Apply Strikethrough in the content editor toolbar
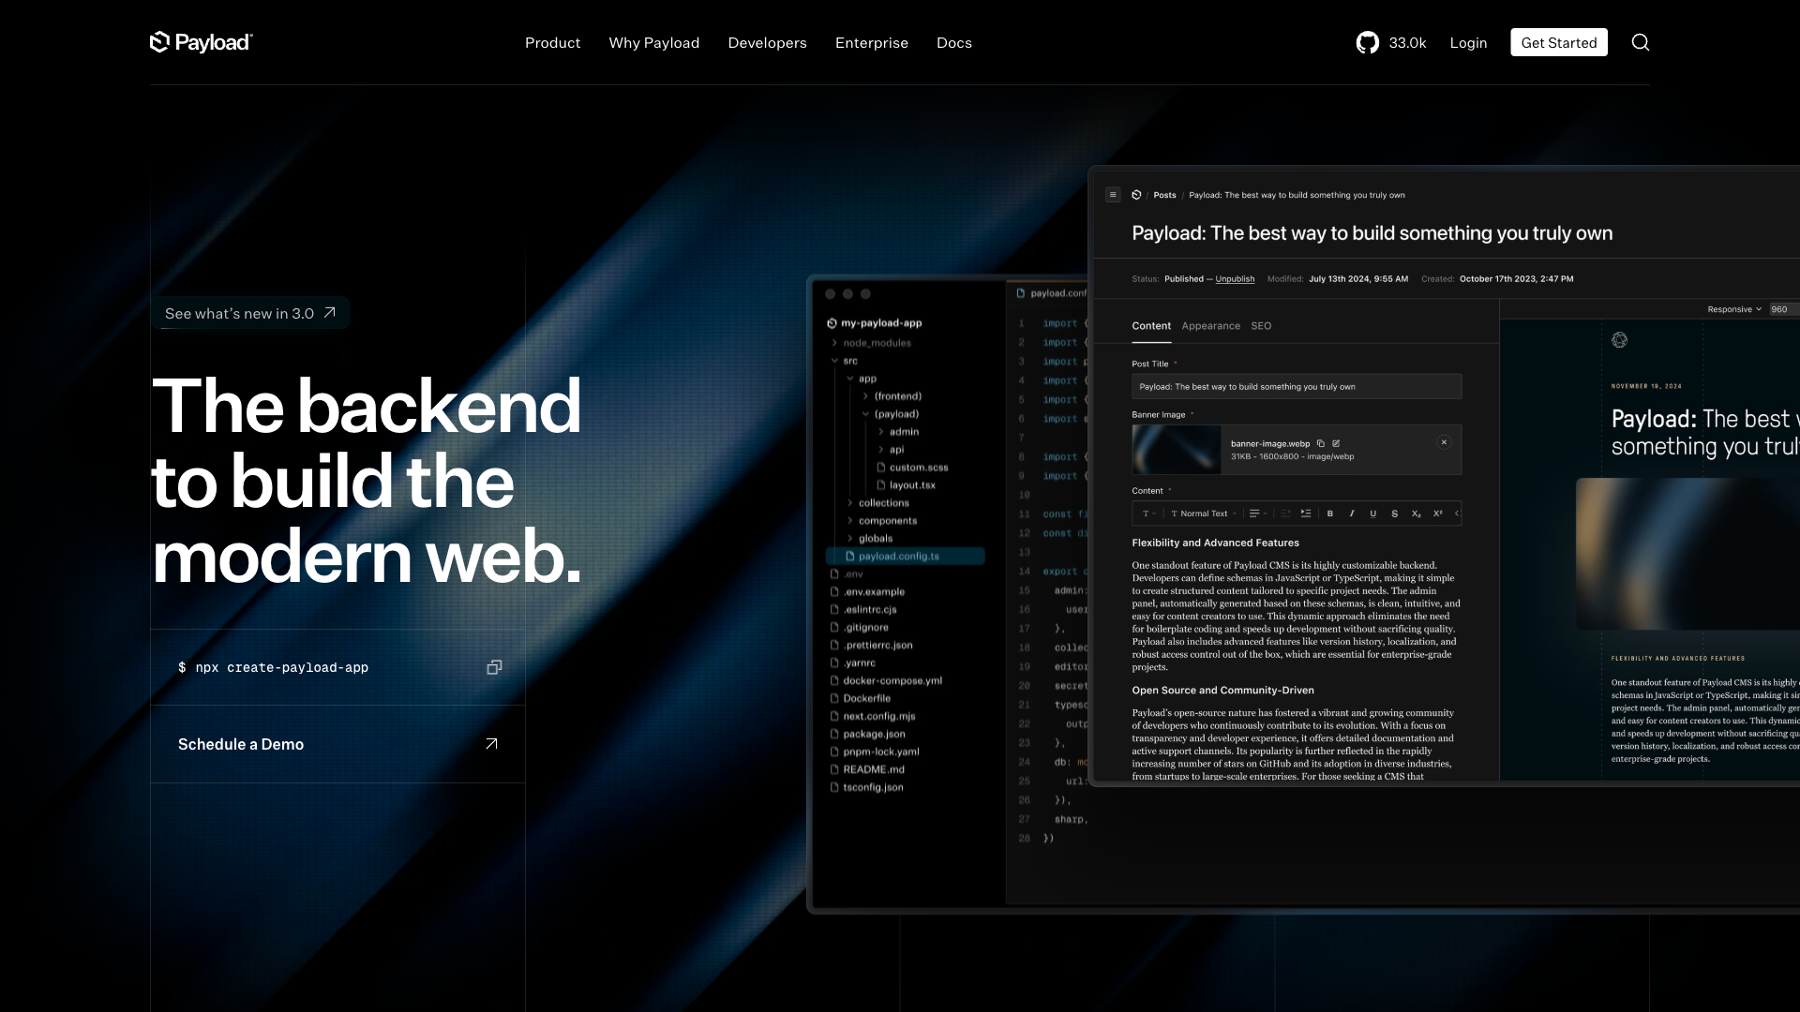The height and width of the screenshot is (1012, 1800). (x=1395, y=513)
